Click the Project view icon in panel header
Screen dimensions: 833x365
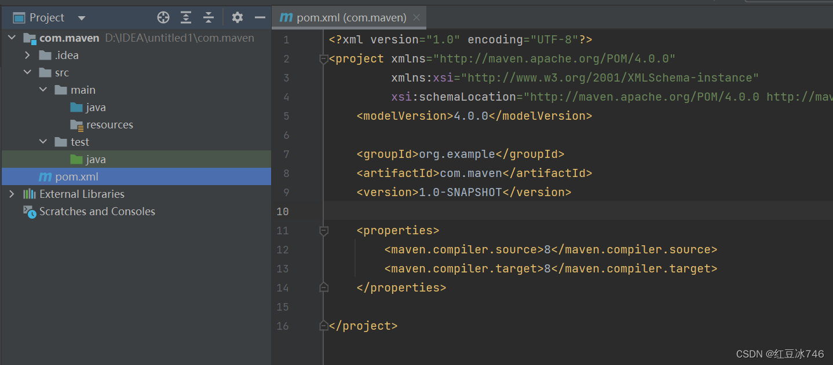pyautogui.click(x=19, y=18)
